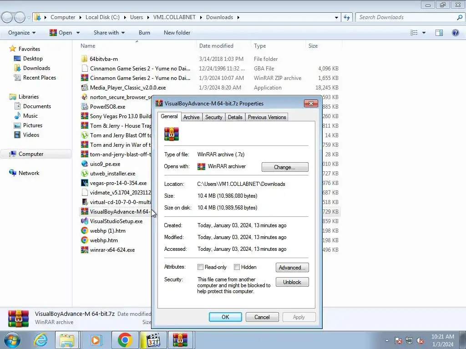This screenshot has width=466, height=349.
Task: Expand the Local Disk (C:) breadcrumb arrow
Action: (125, 17)
